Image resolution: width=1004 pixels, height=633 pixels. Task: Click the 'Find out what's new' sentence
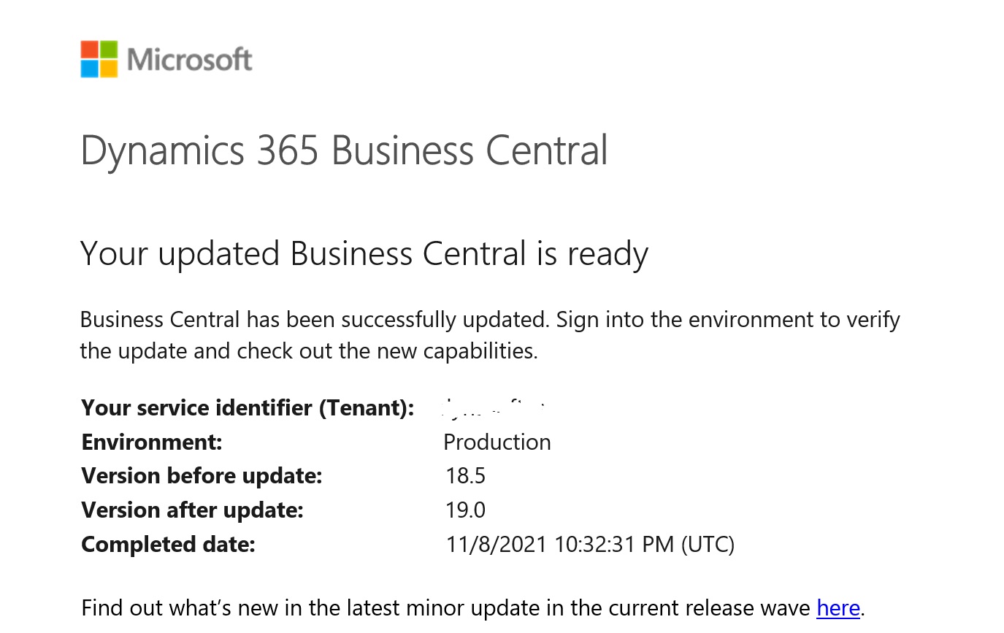[472, 607]
